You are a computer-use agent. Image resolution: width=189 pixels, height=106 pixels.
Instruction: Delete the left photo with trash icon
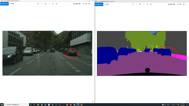(x=45, y=4)
